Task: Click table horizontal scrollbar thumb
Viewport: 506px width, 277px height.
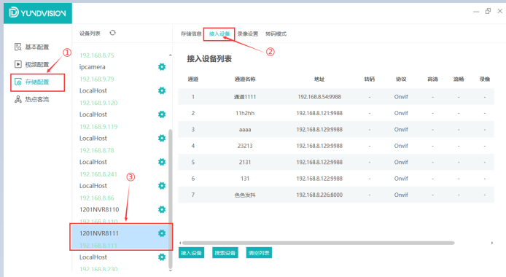Action: pyautogui.click(x=318, y=243)
